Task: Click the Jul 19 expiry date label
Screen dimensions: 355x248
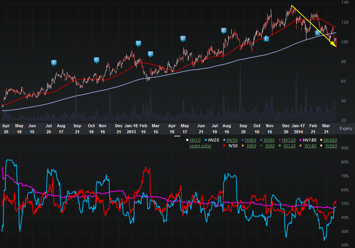Action: 215,129
